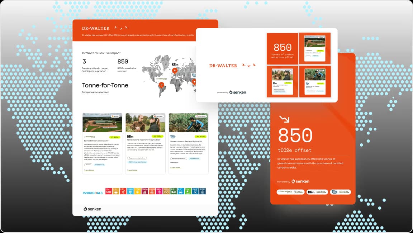Click the "3" premium project developers figure

click(84, 61)
